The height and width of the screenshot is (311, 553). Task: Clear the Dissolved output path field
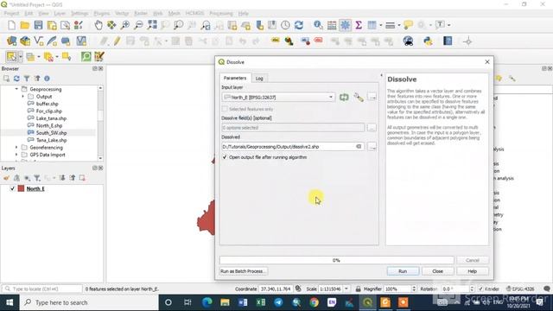point(359,146)
